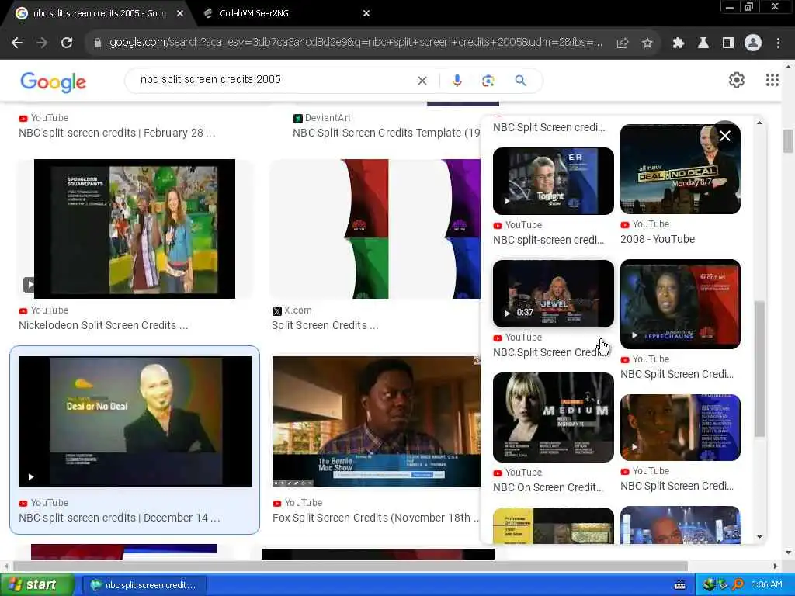This screenshot has height=596, width=795.
Task: Open The Bernie Mac Show thumbnail
Action: point(377,421)
